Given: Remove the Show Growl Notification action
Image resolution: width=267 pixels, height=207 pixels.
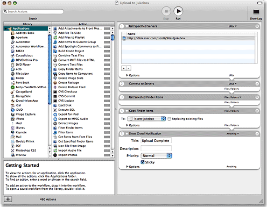Looking at the screenshot, I should coord(257,134).
